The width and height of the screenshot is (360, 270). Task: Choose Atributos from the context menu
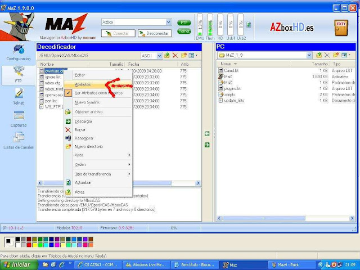(x=98, y=84)
